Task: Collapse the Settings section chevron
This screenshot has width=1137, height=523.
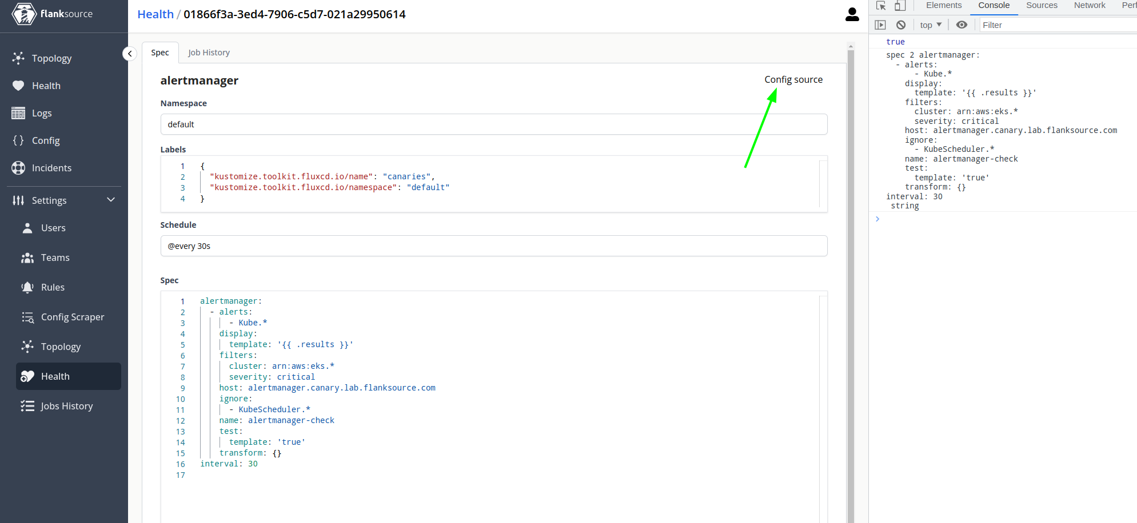Action: point(111,199)
